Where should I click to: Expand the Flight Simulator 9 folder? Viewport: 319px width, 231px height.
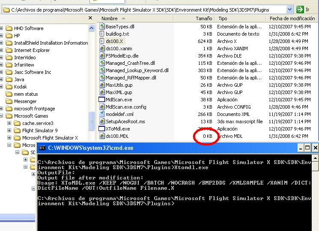point(9,131)
